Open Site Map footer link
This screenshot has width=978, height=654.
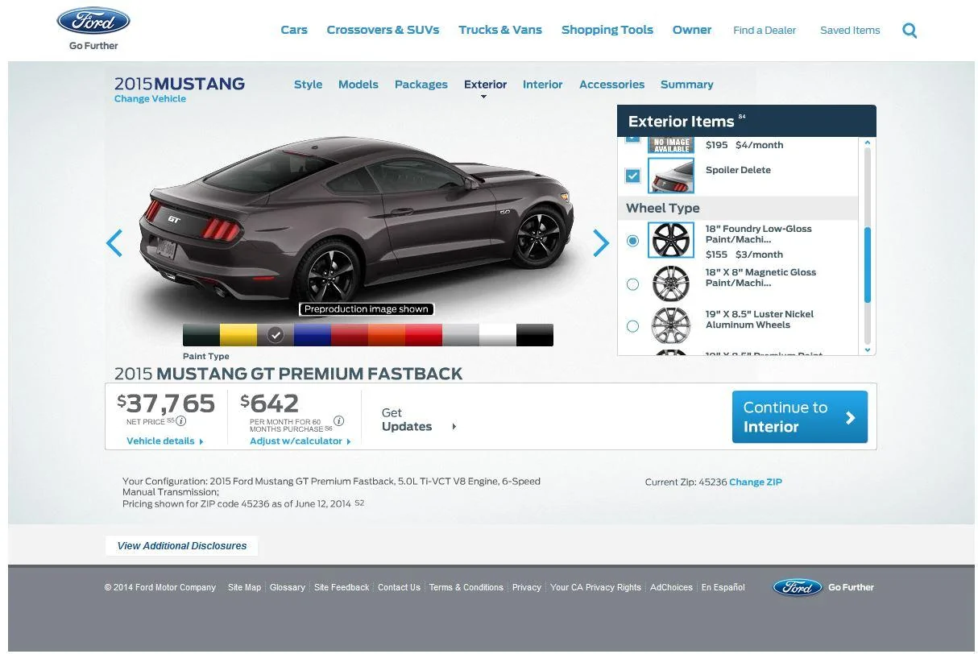click(x=244, y=588)
